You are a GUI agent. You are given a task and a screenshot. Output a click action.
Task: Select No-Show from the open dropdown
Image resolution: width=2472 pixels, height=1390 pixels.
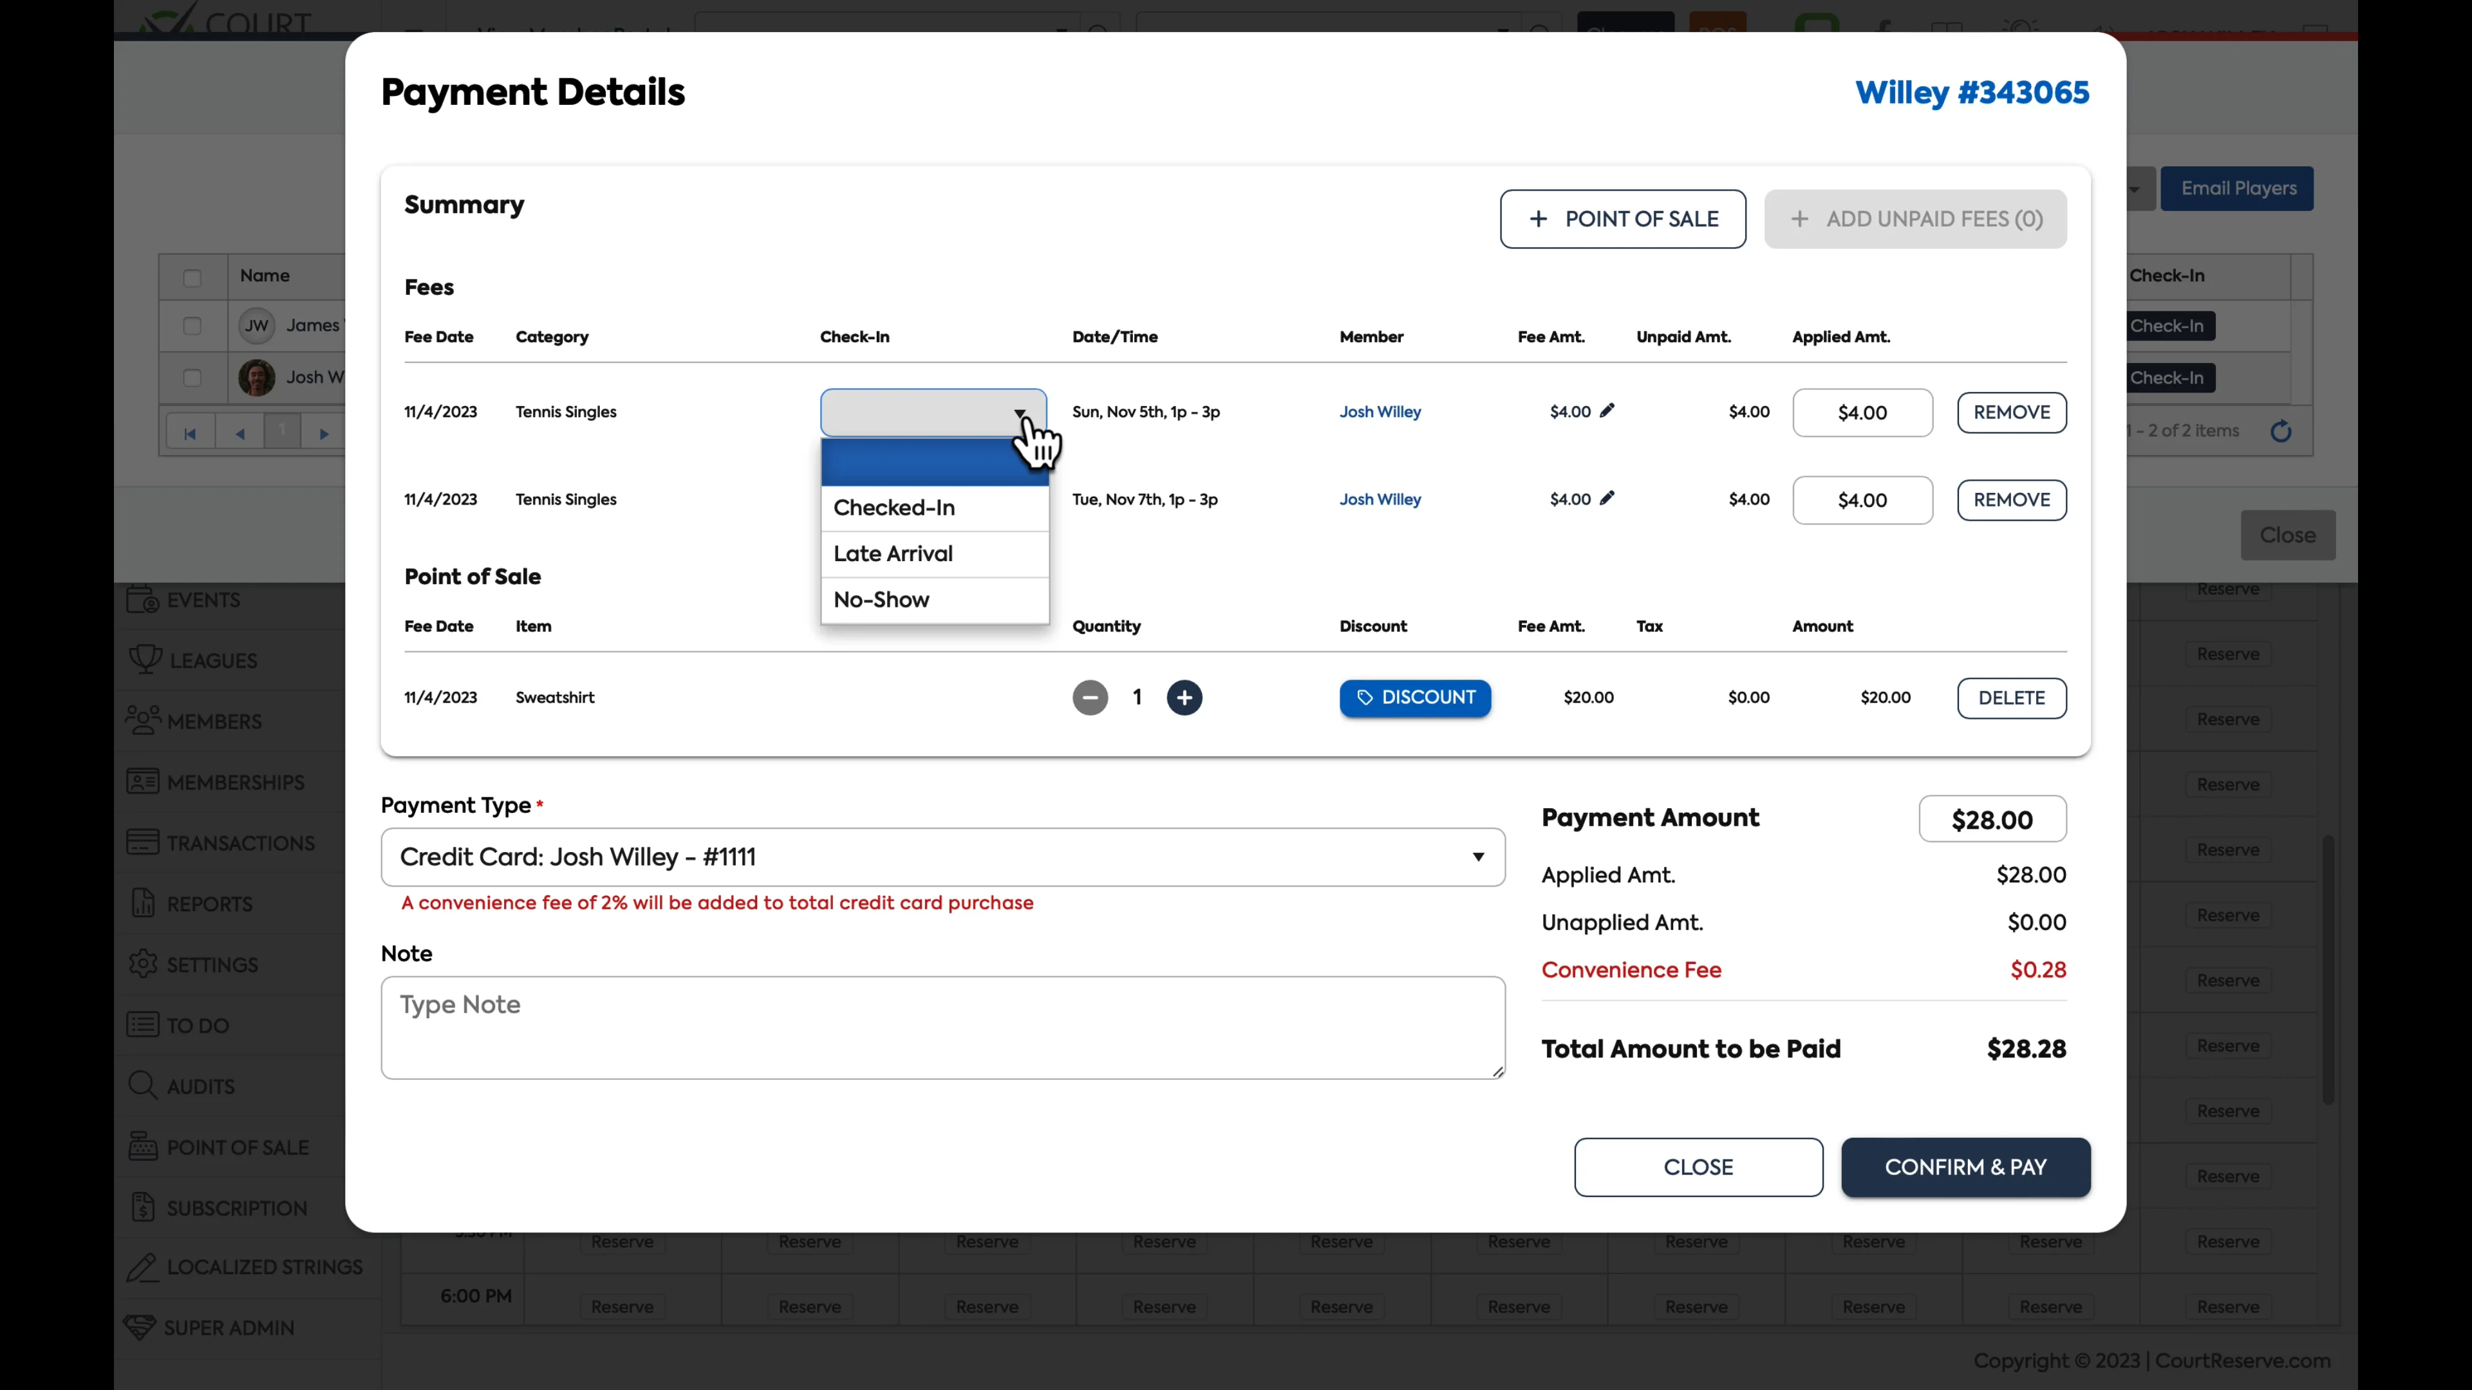coord(882,600)
